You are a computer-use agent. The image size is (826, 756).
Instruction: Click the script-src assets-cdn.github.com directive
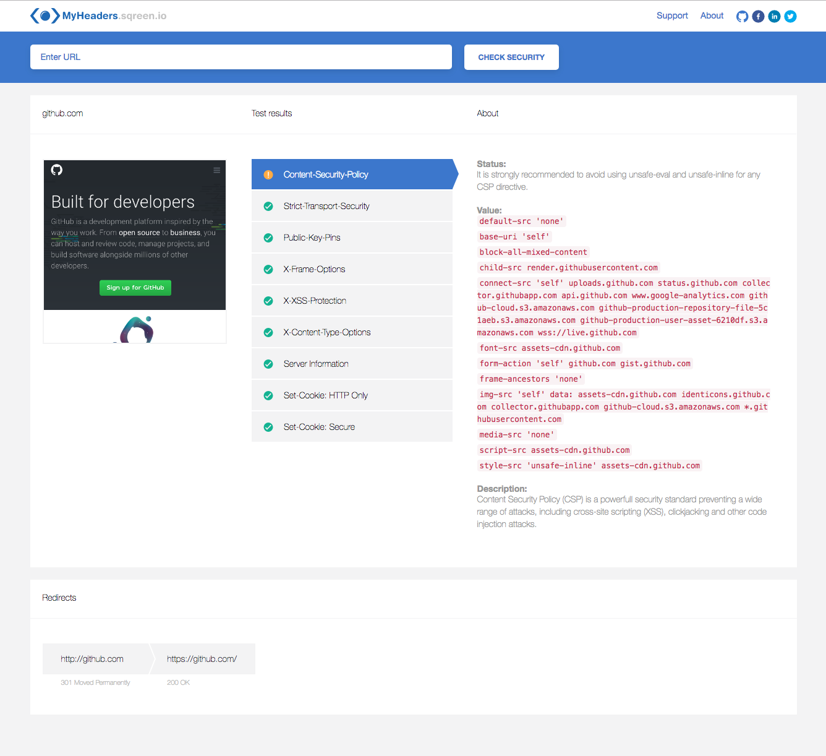point(555,450)
